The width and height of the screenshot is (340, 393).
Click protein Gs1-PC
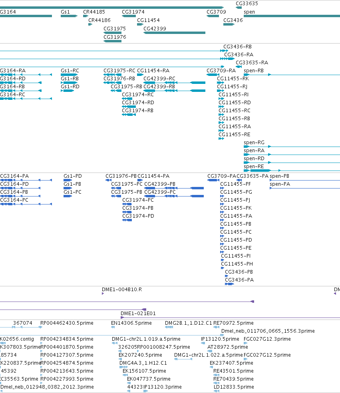click(x=72, y=192)
